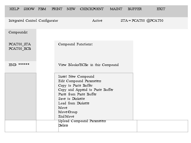Screen dimensions: 191x143
Task: Open the PRINT menu
Action: pyautogui.click(x=57, y=9)
